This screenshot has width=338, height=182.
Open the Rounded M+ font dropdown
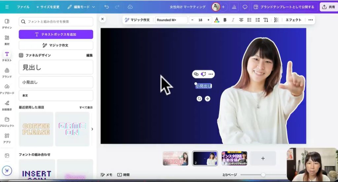[x=171, y=20]
